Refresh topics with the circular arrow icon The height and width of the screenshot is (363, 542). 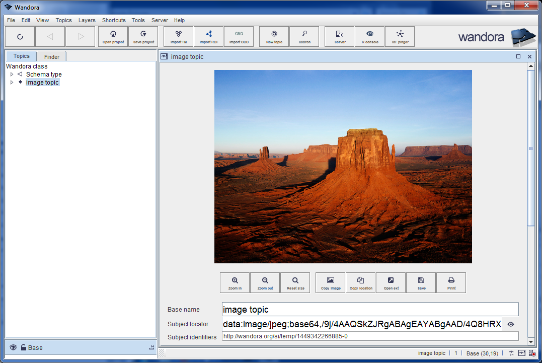click(20, 36)
